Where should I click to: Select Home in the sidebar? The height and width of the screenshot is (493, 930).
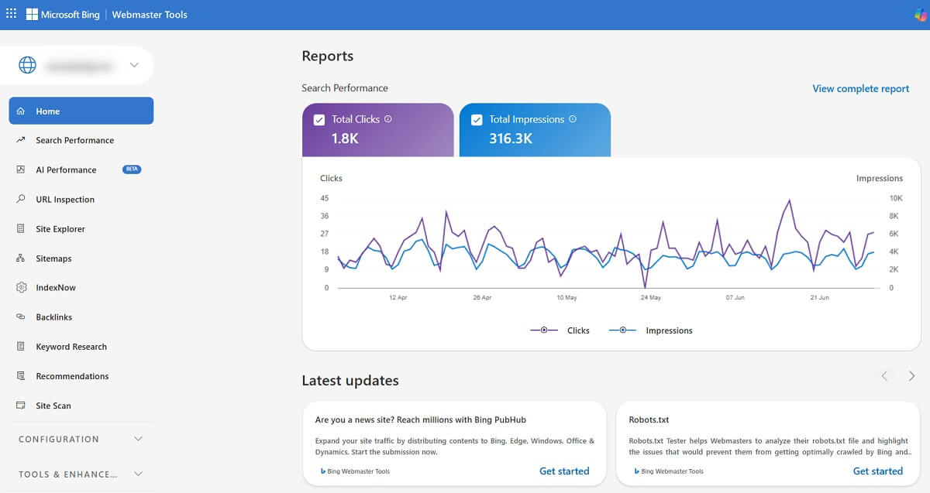tap(81, 111)
